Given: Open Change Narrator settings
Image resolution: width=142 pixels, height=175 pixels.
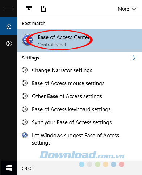Looking at the screenshot, I should [x=62, y=70].
